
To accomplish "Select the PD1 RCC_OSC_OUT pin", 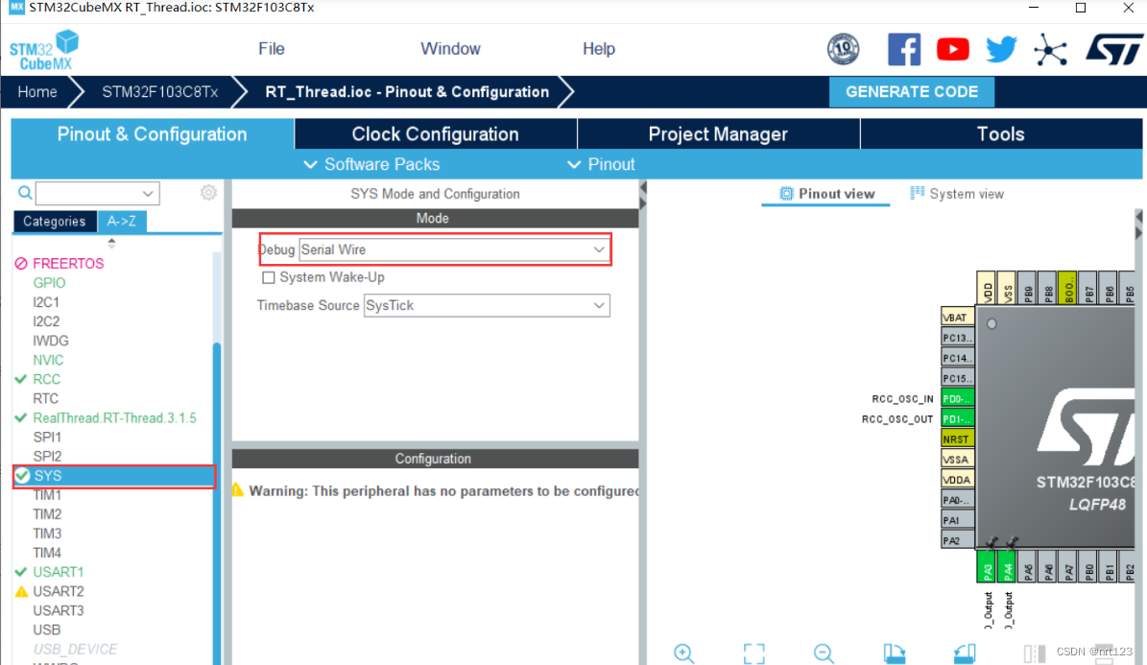I will click(x=957, y=418).
